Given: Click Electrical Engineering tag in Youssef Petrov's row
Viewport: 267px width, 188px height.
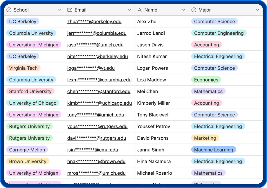Looking at the screenshot, I should point(218,126).
